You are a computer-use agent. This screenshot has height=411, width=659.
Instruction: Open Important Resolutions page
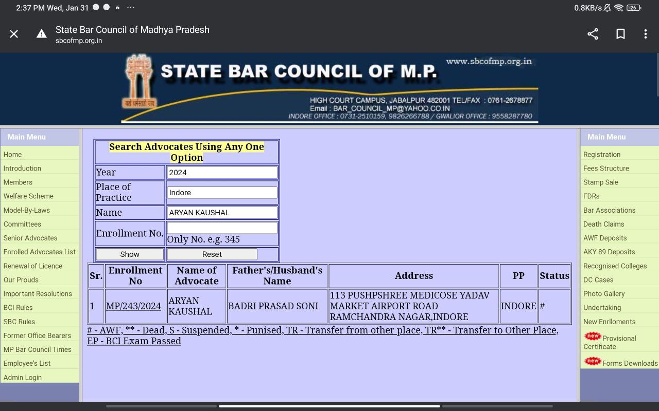(38, 294)
